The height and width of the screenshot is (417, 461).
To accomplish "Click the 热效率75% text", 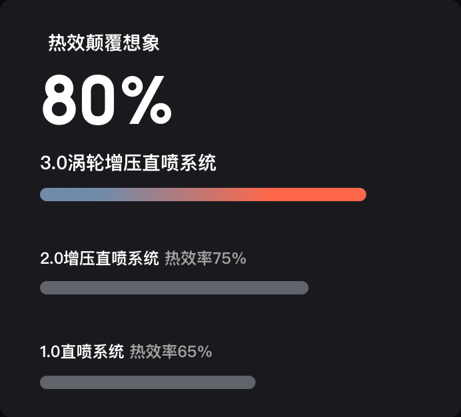I will point(205,258).
